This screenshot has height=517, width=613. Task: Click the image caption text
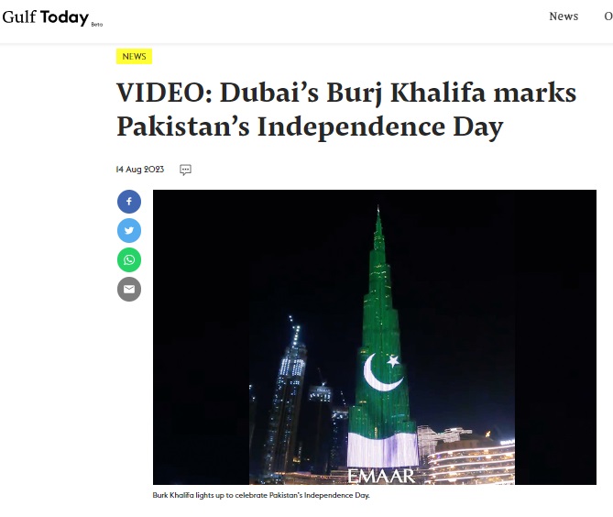point(261,495)
